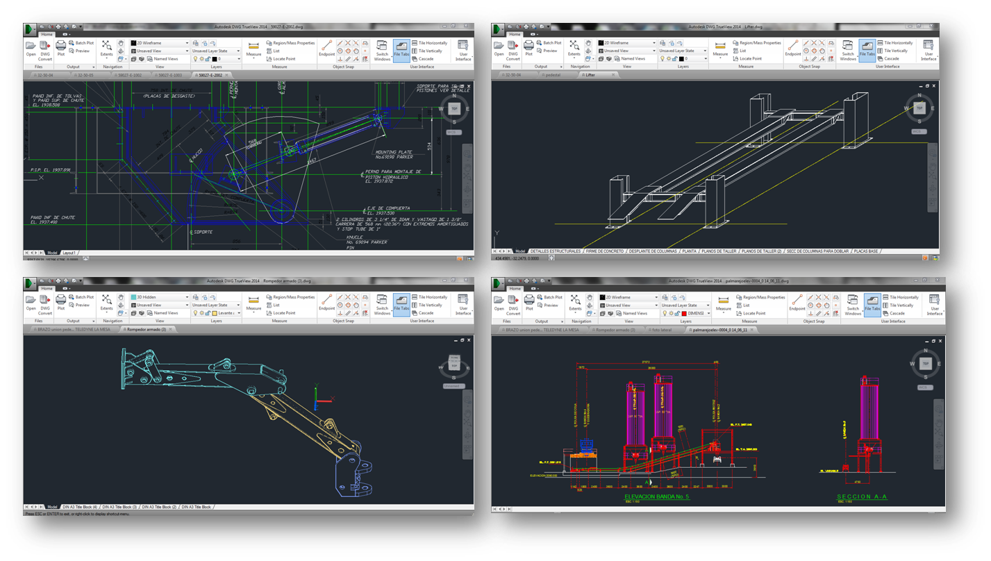This screenshot has width=991, height=561.
Task: Toggle the layer visibility lightbulb in Layers panel
Action: (195, 59)
